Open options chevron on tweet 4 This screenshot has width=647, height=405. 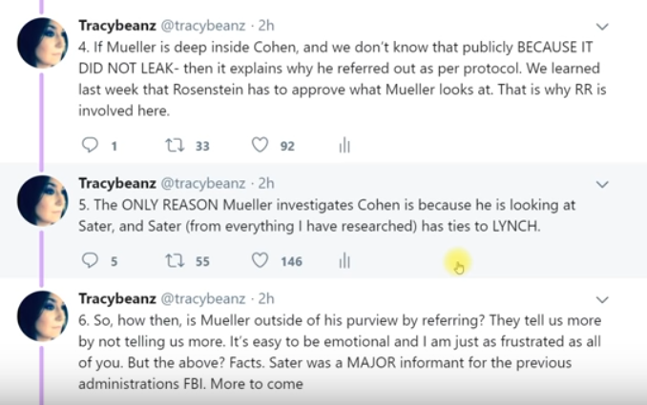point(602,26)
